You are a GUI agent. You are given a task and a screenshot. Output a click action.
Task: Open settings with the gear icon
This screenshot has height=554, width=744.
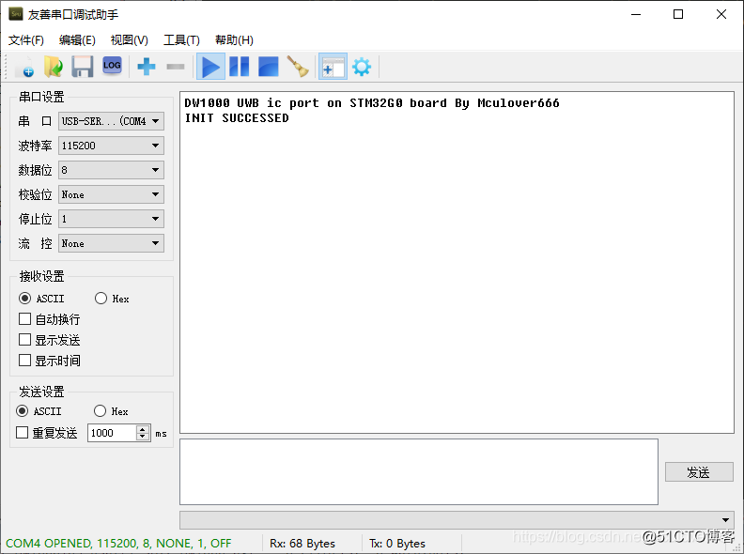pyautogui.click(x=362, y=67)
